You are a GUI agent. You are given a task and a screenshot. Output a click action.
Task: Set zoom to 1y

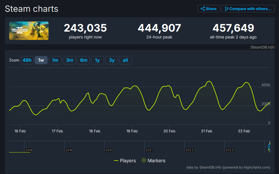point(97,60)
